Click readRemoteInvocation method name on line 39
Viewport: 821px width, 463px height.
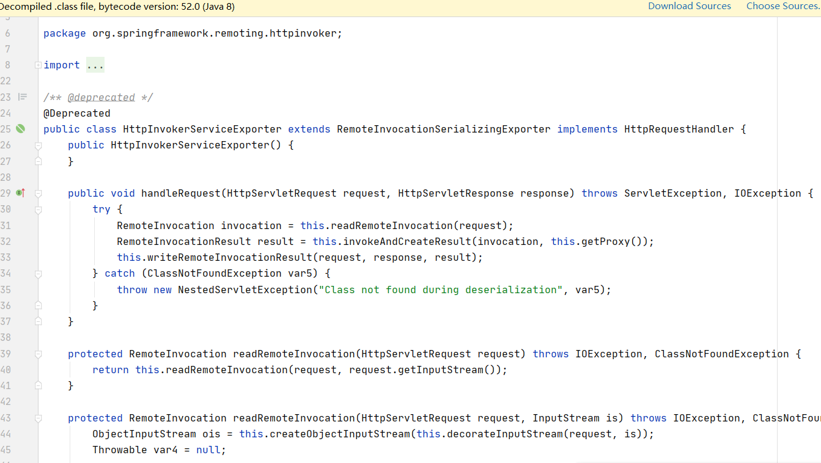pyautogui.click(x=294, y=354)
